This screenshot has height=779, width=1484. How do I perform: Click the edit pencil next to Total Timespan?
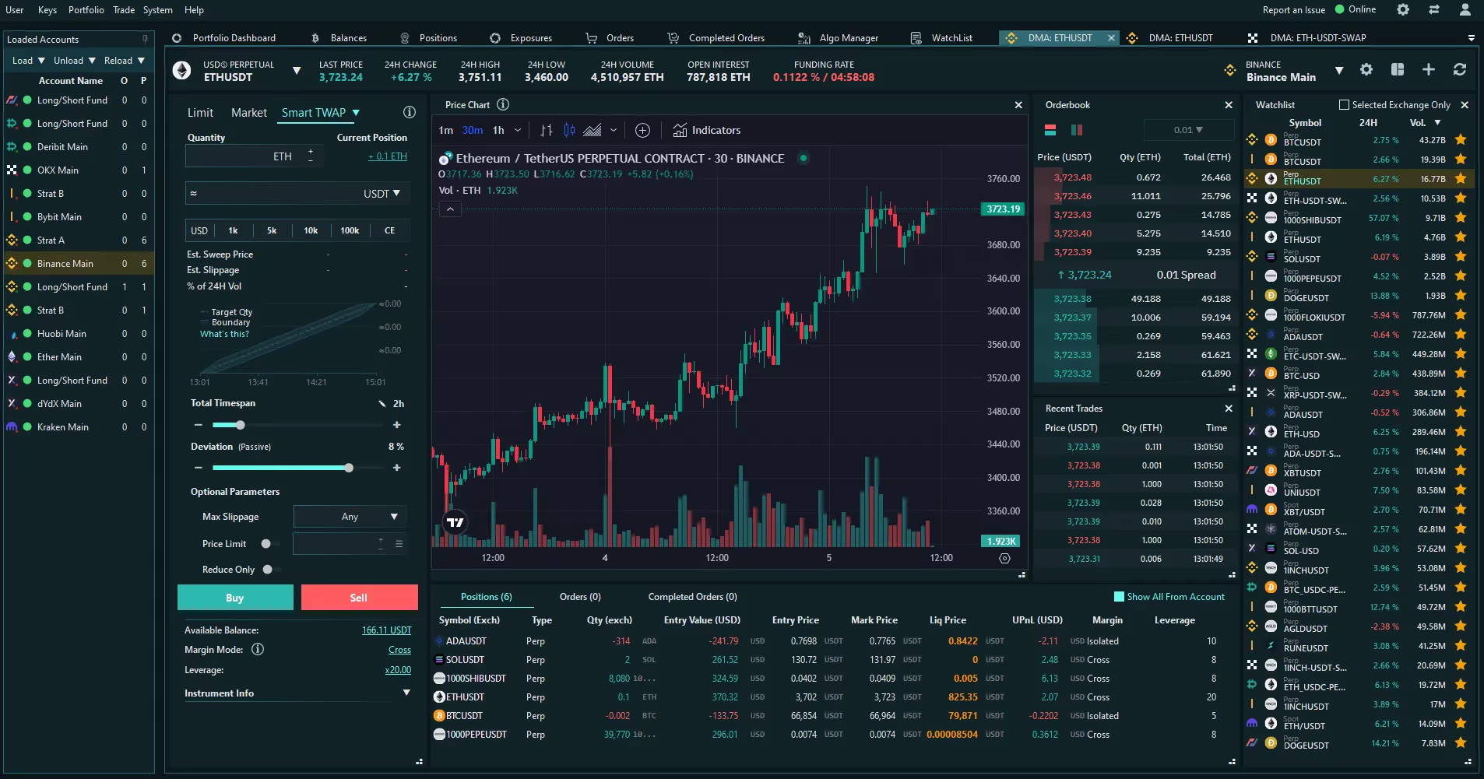pos(382,403)
